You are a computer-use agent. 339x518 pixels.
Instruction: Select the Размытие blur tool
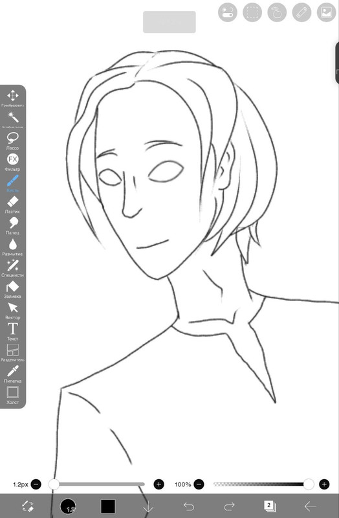click(x=12, y=247)
